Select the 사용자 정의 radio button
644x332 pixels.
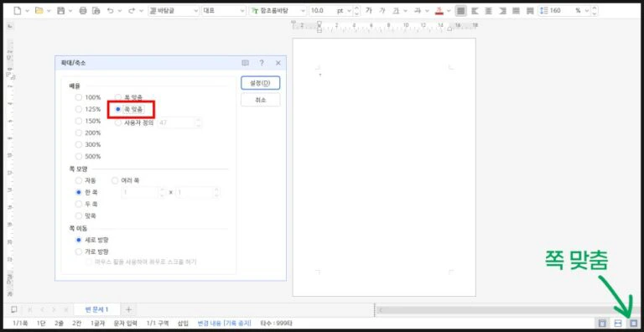pos(118,122)
